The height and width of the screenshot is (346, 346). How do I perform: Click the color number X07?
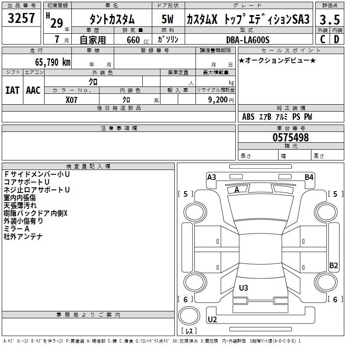point(71,100)
